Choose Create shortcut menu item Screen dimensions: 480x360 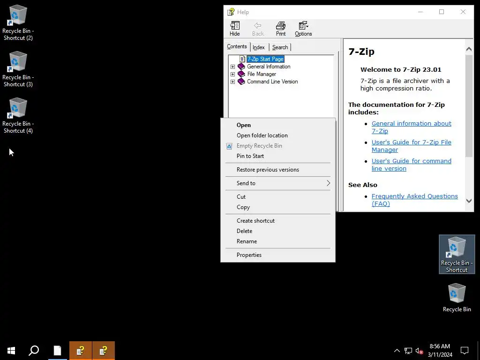277,220
